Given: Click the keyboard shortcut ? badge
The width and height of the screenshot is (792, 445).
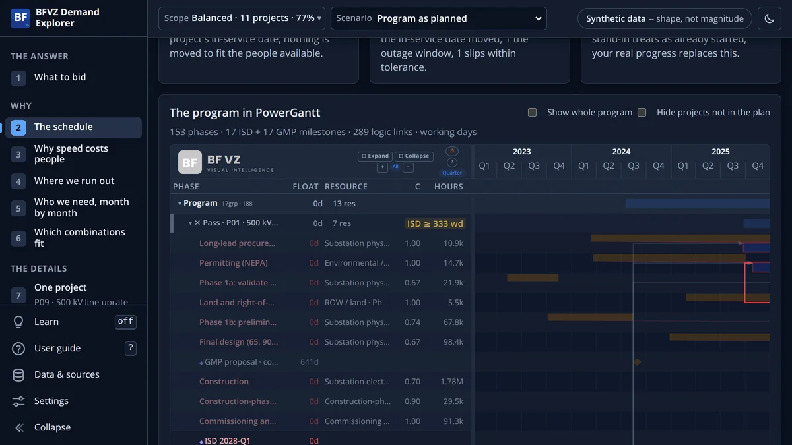Looking at the screenshot, I should pyautogui.click(x=131, y=348).
